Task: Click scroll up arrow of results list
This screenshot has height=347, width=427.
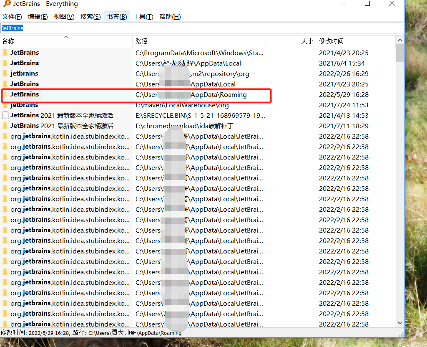Action: tap(400, 40)
